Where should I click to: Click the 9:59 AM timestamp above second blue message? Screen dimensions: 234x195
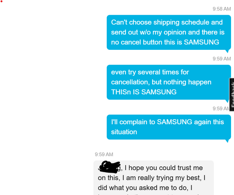[x=222, y=59]
